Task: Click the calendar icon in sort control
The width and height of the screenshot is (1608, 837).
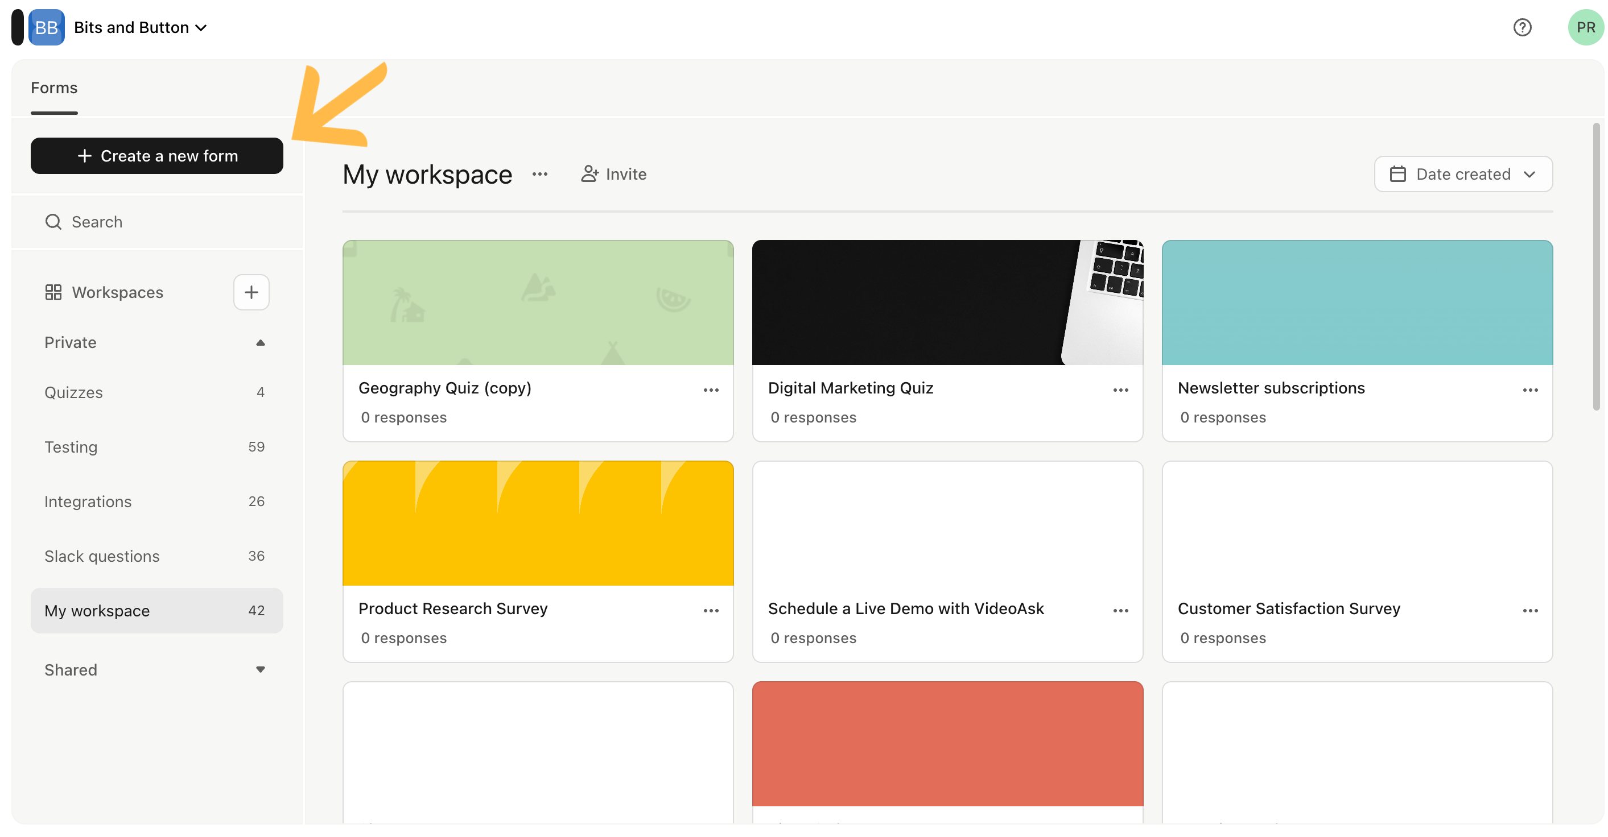Action: (1397, 174)
